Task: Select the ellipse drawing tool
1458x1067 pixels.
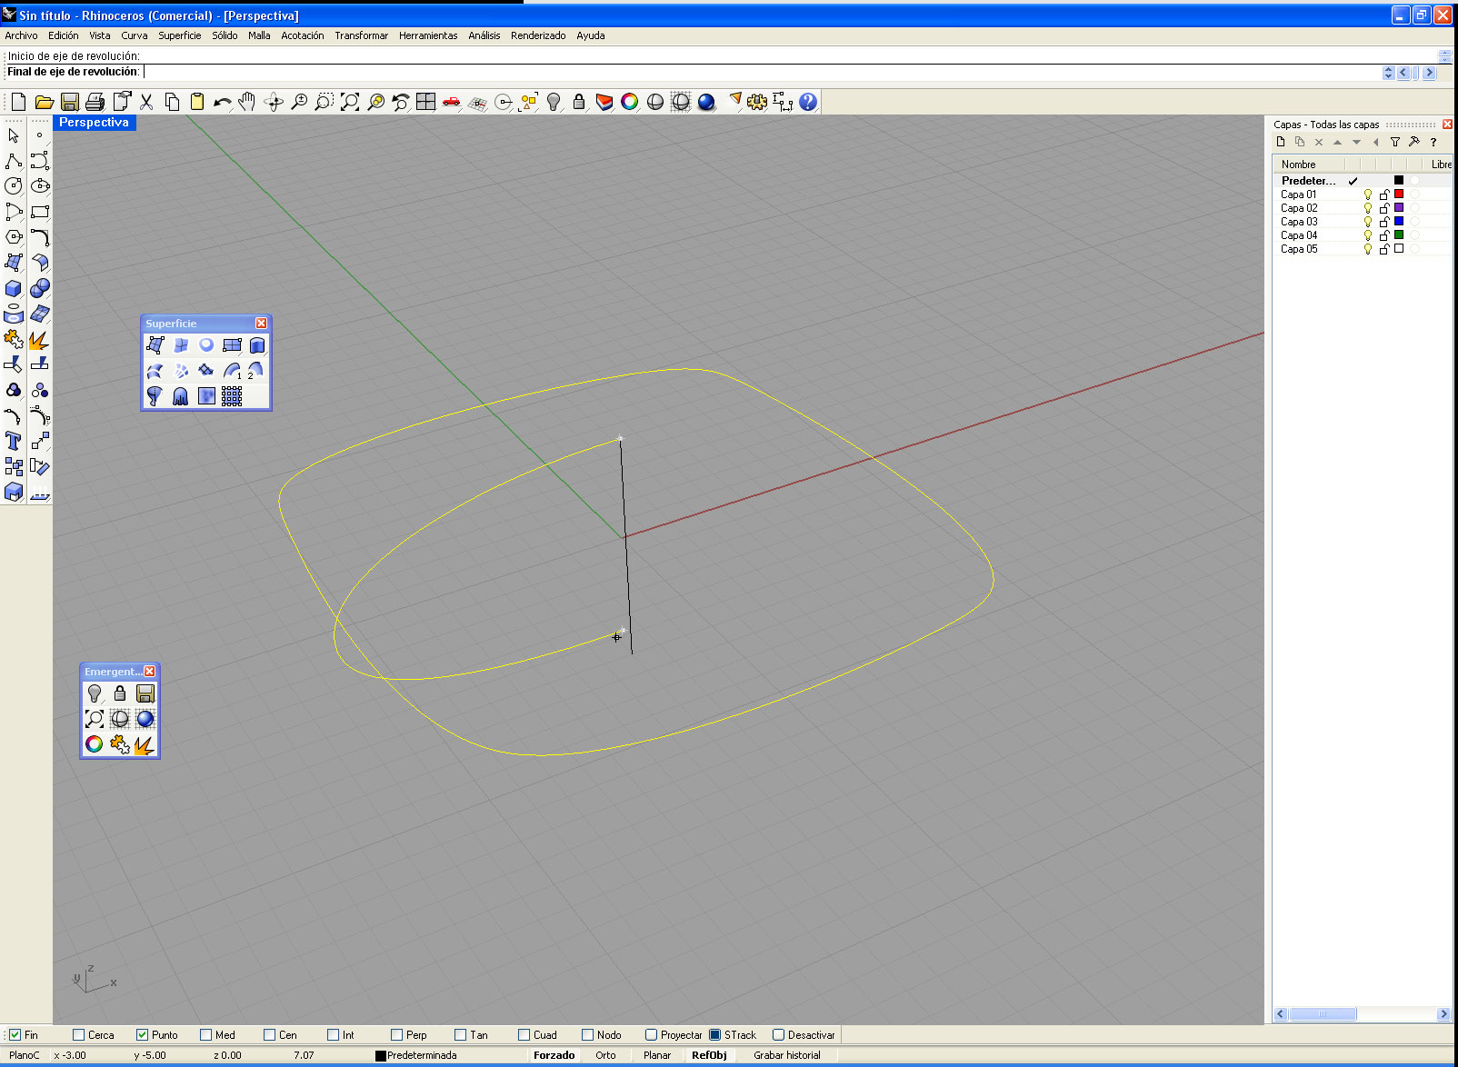Action: pos(40,186)
